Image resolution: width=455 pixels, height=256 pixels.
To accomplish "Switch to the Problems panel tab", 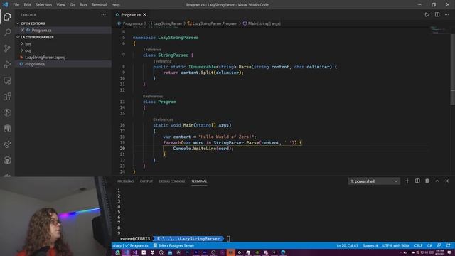I will coord(126,181).
